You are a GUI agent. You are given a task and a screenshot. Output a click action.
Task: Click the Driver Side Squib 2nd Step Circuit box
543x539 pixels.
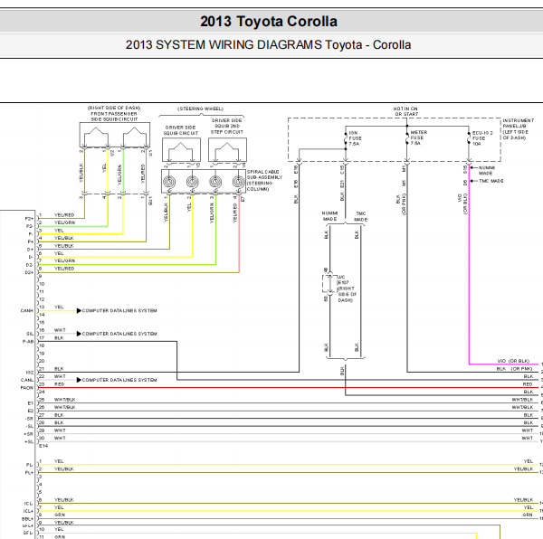(227, 149)
